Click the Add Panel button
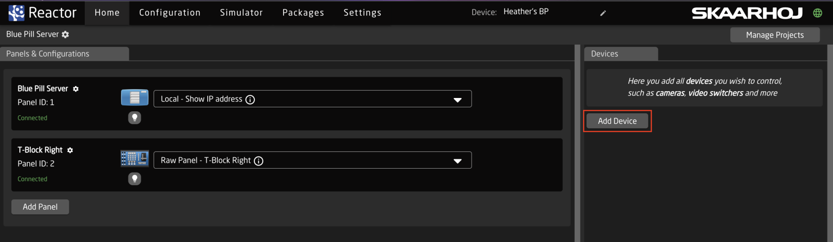Image resolution: width=833 pixels, height=242 pixels. 40,207
